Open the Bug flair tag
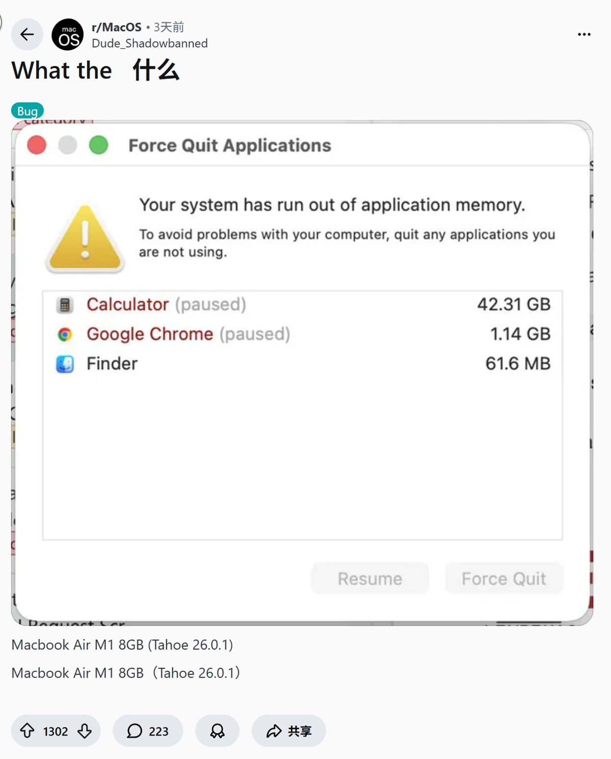The image size is (611, 759). point(27,110)
